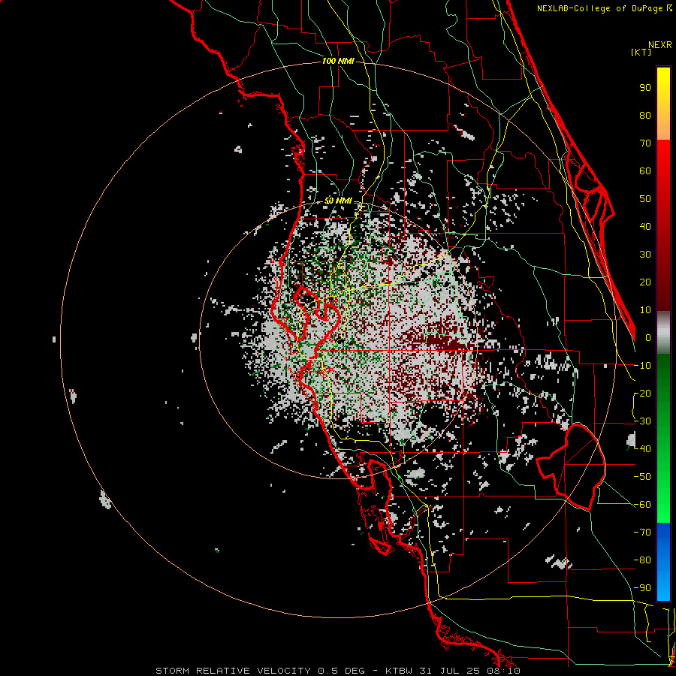The width and height of the screenshot is (676, 676).
Task: Click the -40 scale value
Action: point(642,449)
